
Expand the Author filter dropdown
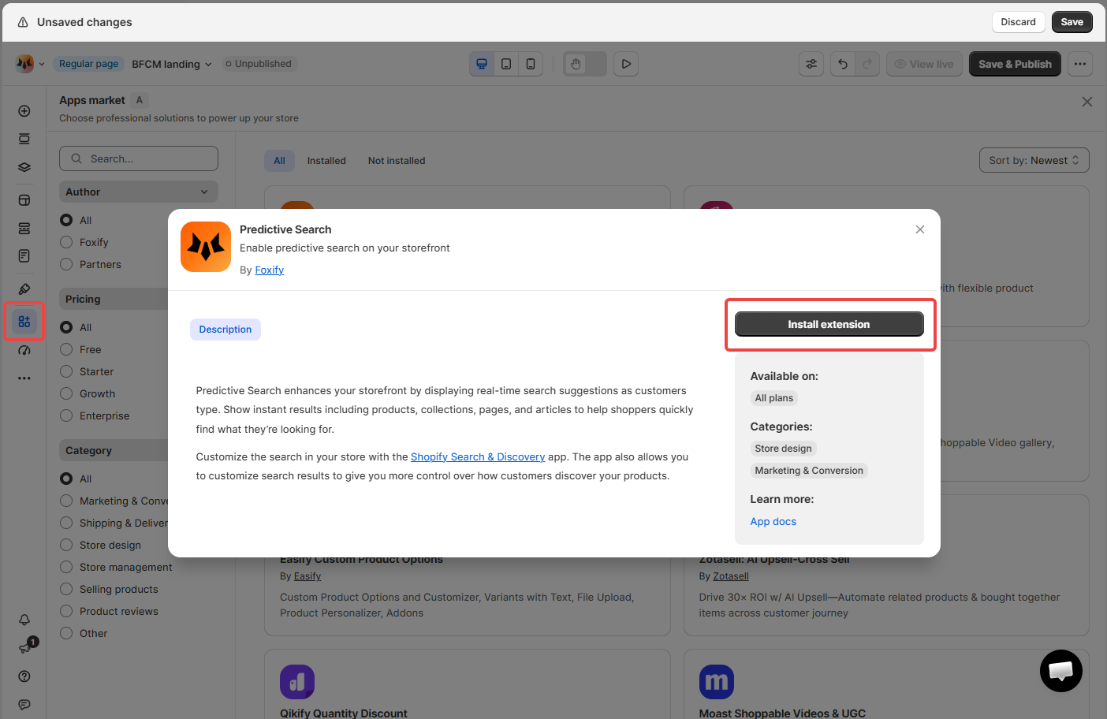(x=139, y=192)
